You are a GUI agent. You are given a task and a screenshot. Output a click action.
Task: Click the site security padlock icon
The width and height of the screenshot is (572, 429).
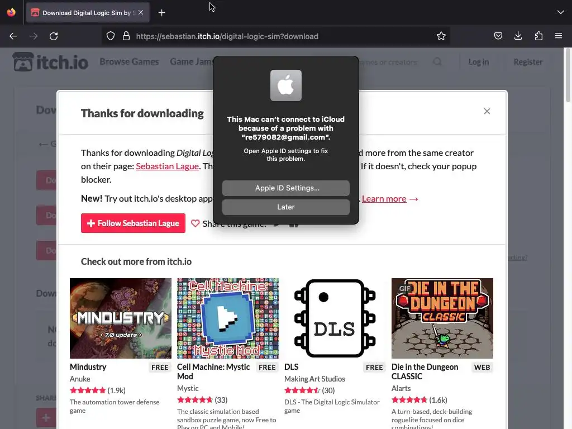(126, 36)
